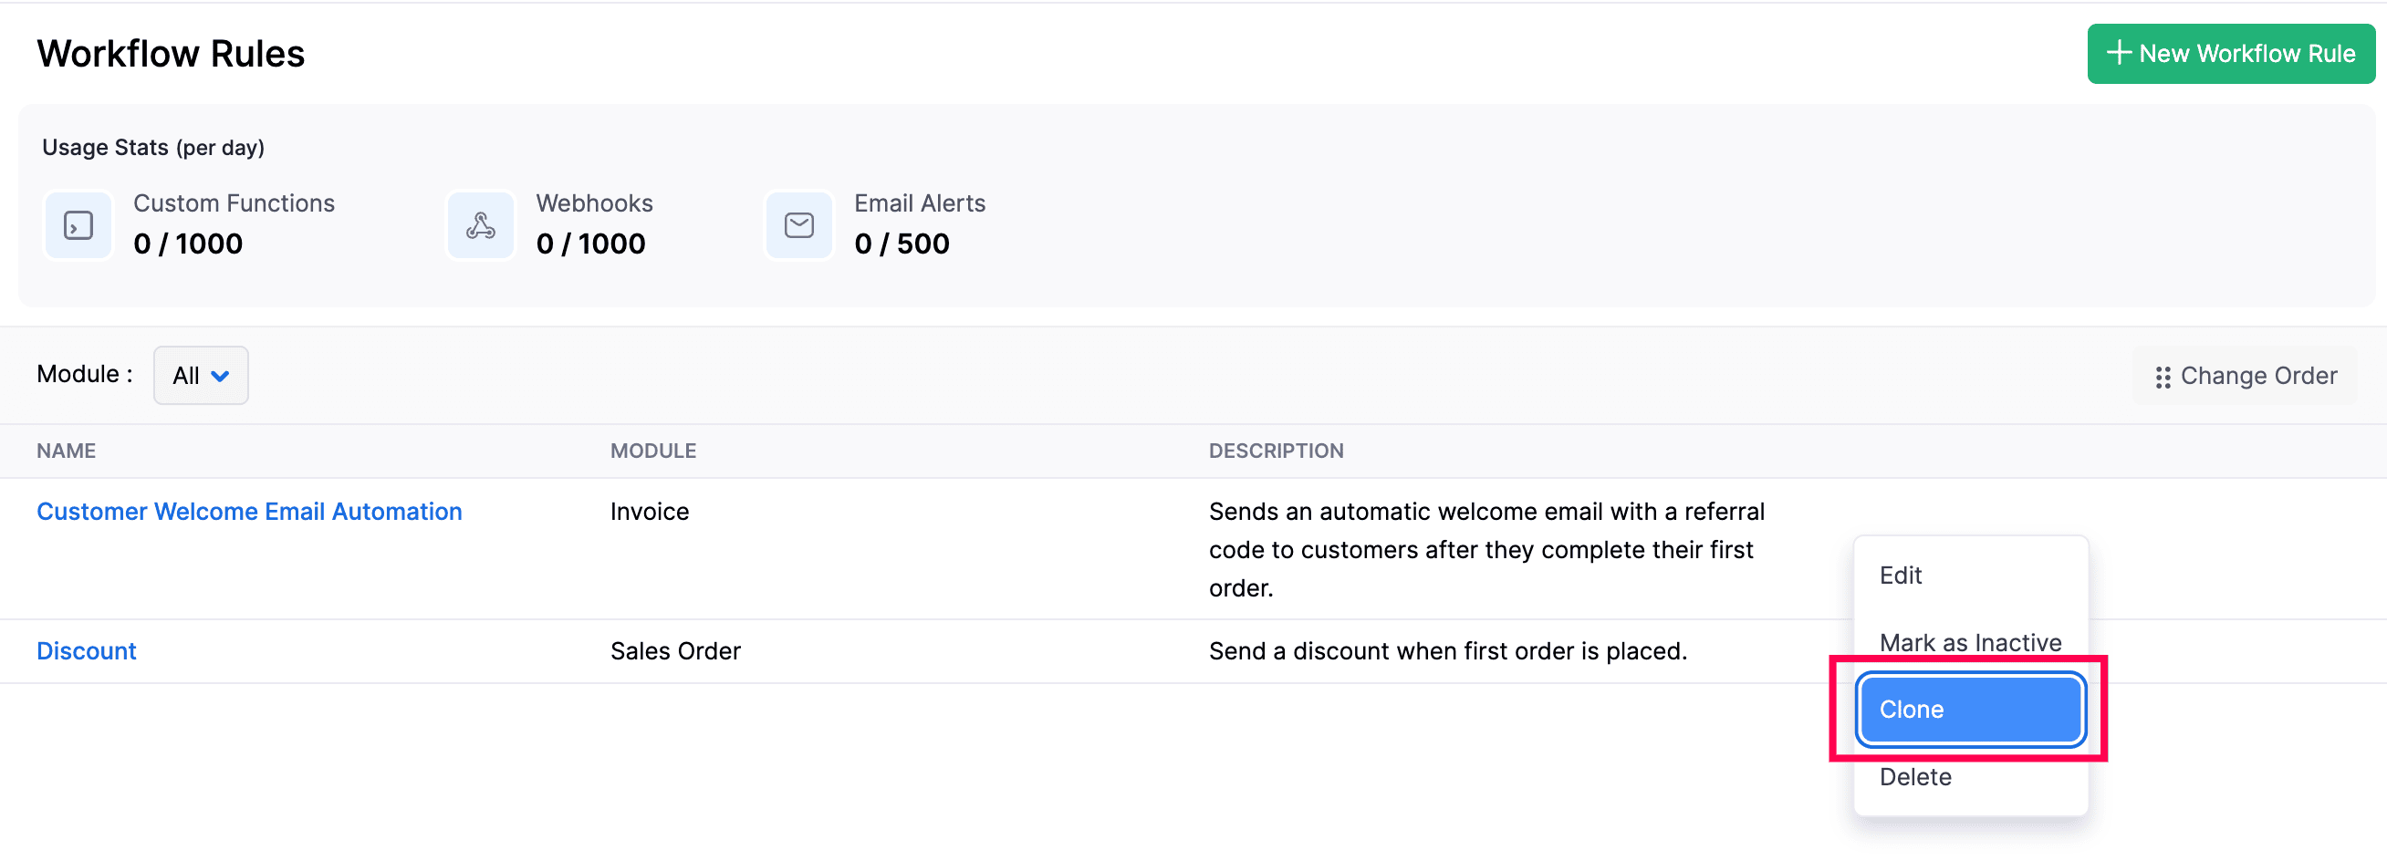Click the Usage Stats (per day) heading
Viewport: 2387px width, 861px height.
[154, 148]
